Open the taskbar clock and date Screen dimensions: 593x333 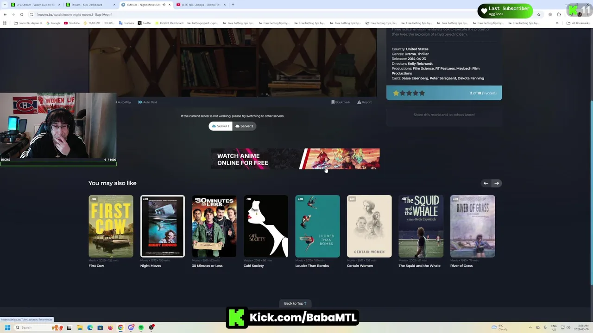[x=581, y=327]
